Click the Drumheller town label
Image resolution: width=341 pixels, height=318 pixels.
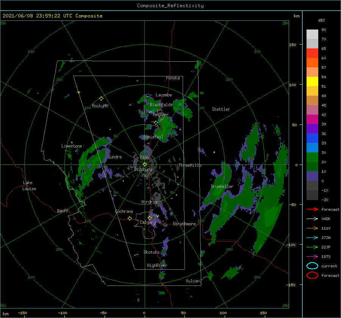[x=222, y=186]
